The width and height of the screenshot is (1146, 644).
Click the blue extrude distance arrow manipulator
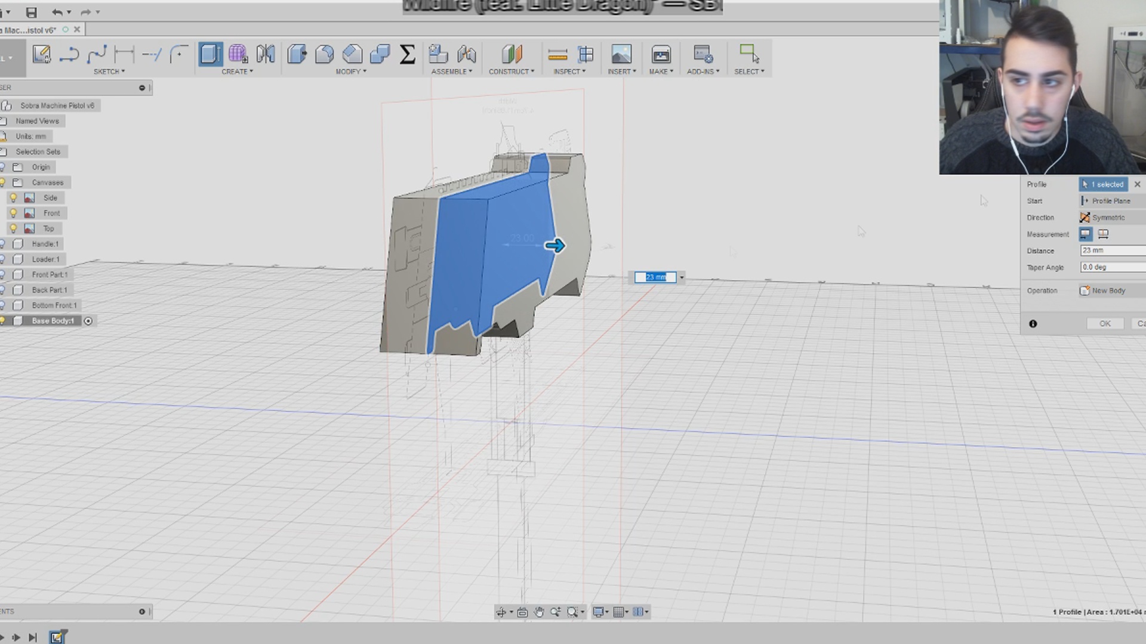[555, 246]
